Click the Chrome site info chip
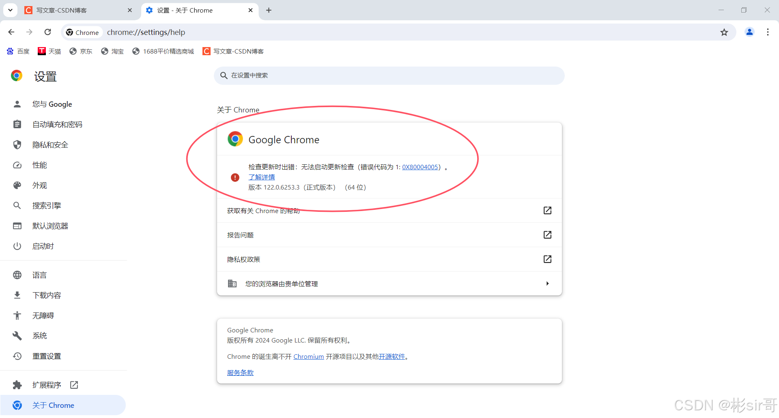The image size is (779, 418). click(82, 32)
